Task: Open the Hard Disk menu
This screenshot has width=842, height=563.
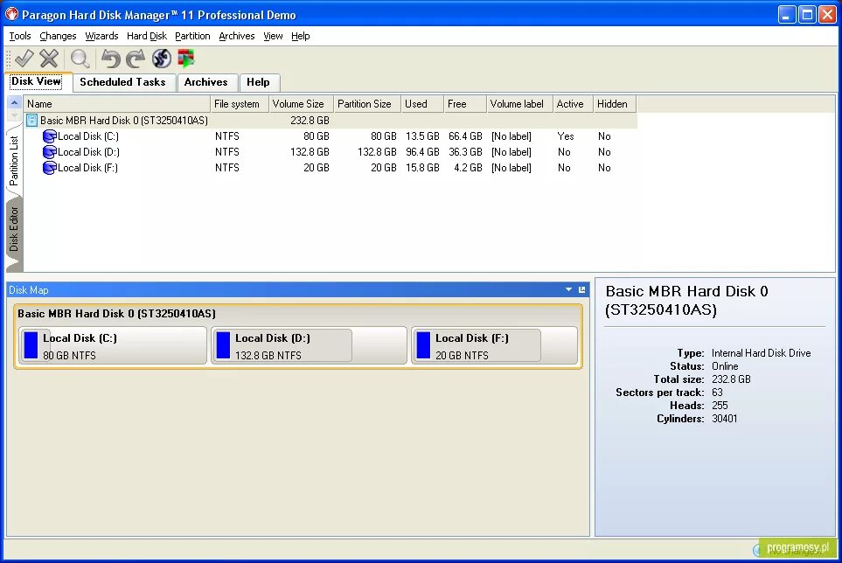Action: 147,36
